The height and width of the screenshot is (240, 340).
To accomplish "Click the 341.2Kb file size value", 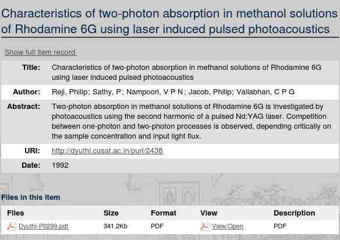I will [115, 226].
